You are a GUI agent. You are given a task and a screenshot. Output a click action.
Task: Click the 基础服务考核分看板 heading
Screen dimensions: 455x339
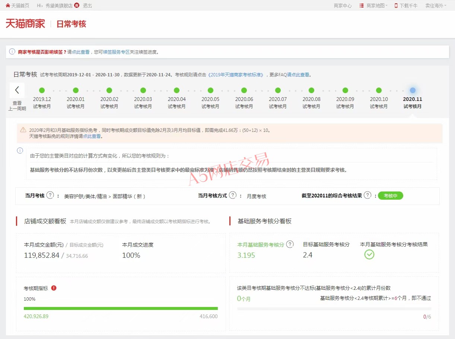pos(264,221)
